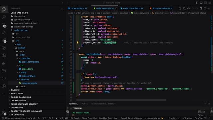Toggle bottom panel visibility
213x120 pixels.
(x=201, y=3)
